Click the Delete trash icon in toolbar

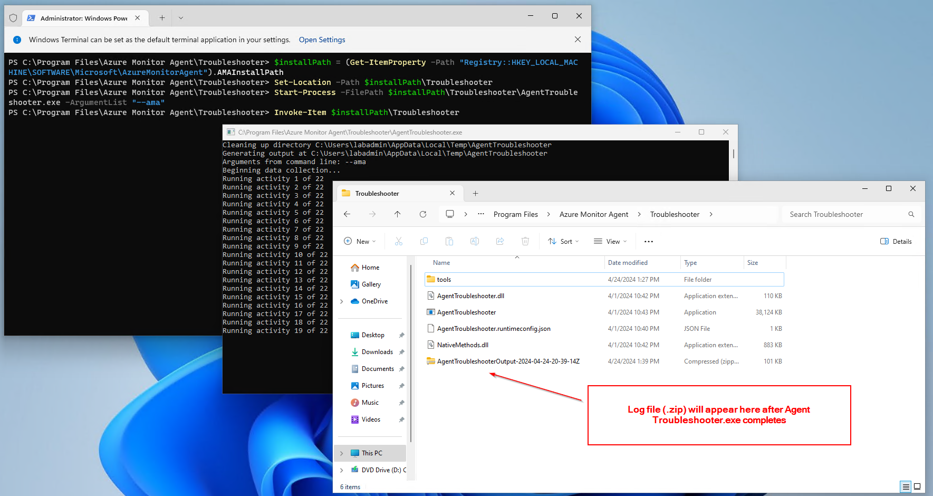525,242
